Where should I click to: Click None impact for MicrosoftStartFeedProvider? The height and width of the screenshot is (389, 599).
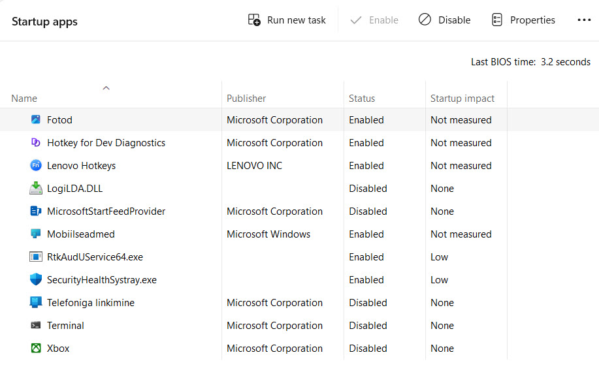(x=442, y=211)
